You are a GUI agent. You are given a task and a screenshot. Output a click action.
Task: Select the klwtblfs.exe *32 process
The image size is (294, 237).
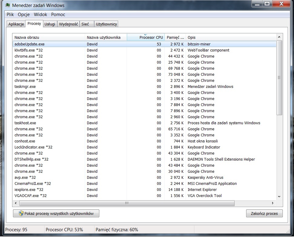144,50
